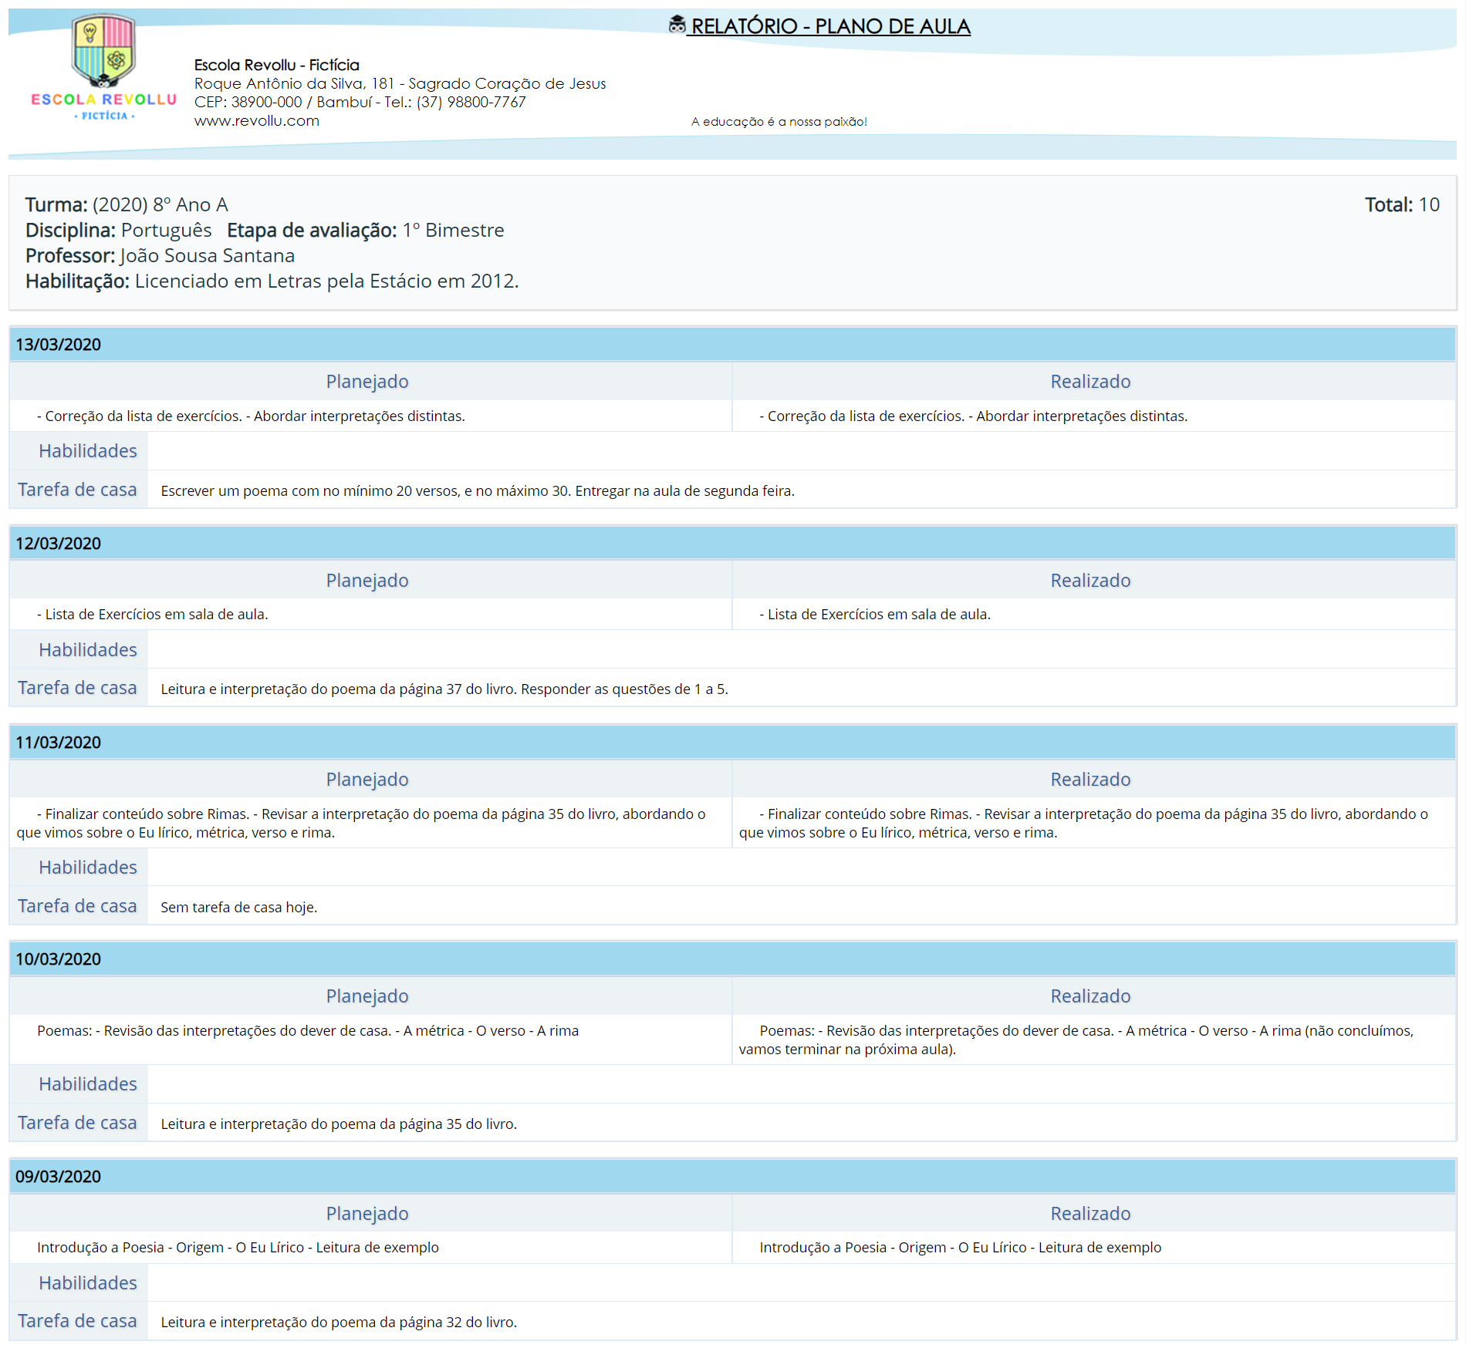Click planned Finalizar conteúdo sobre Rimas text
Screen dimensions: 1466x1348
[361, 824]
